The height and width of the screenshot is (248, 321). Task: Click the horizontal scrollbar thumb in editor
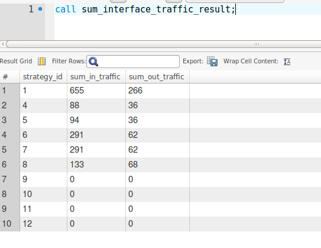(164, 44)
